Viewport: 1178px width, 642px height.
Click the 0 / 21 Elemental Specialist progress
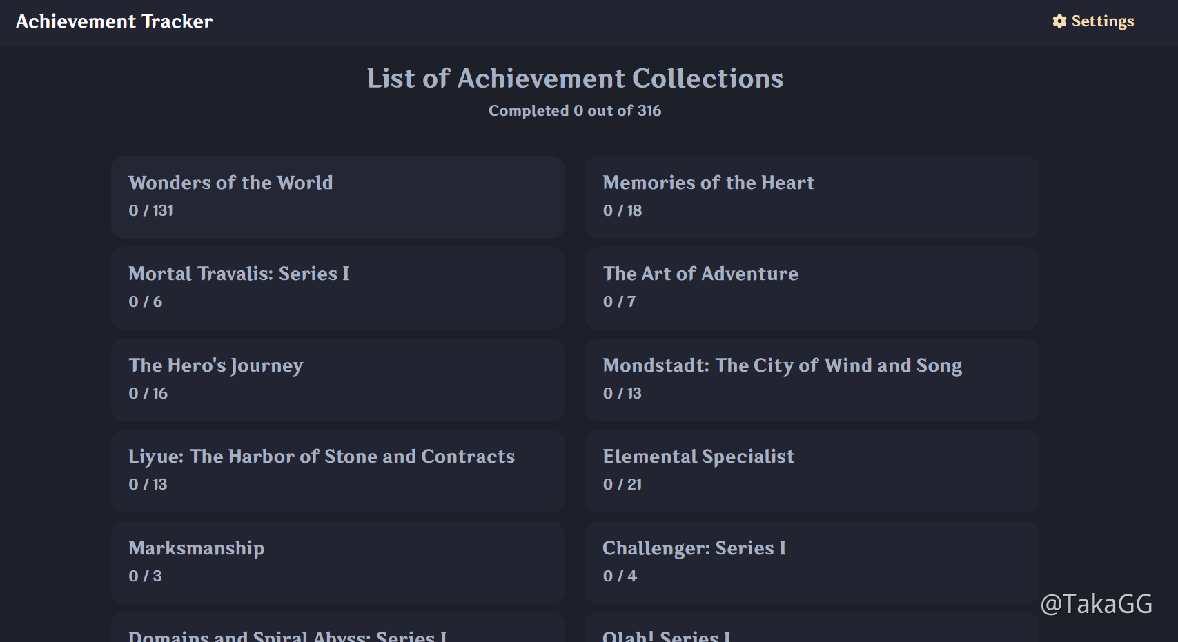[622, 484]
